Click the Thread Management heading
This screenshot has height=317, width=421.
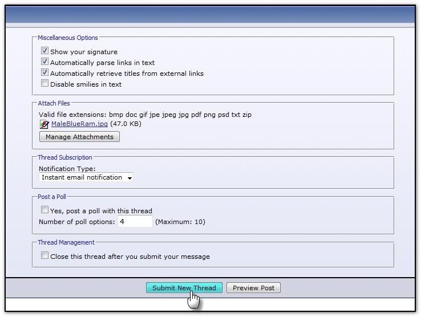click(x=66, y=242)
